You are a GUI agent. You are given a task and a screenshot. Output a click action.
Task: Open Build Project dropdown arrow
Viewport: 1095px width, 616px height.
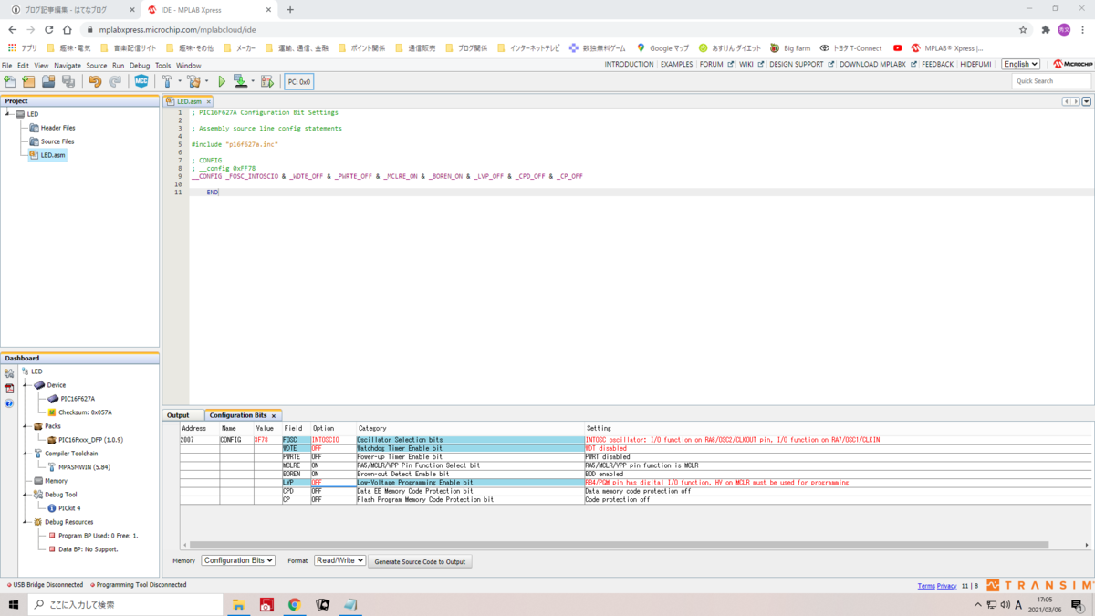[180, 81]
